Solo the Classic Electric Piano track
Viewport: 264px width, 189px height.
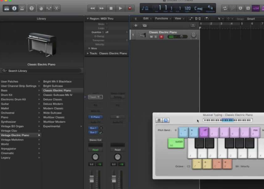[156, 37]
